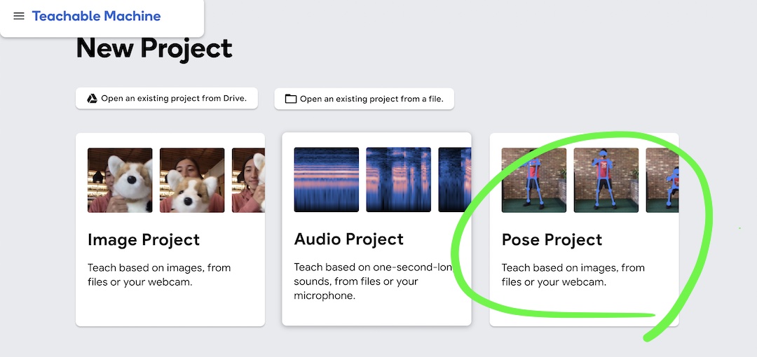Click the Google Drive icon
Image resolution: width=757 pixels, height=357 pixels.
point(92,99)
